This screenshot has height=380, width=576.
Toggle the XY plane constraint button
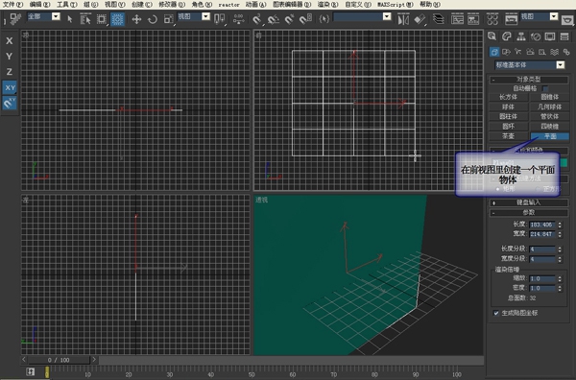10,87
